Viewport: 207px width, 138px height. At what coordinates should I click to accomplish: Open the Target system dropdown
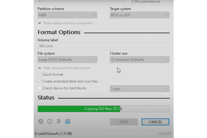tap(140, 15)
